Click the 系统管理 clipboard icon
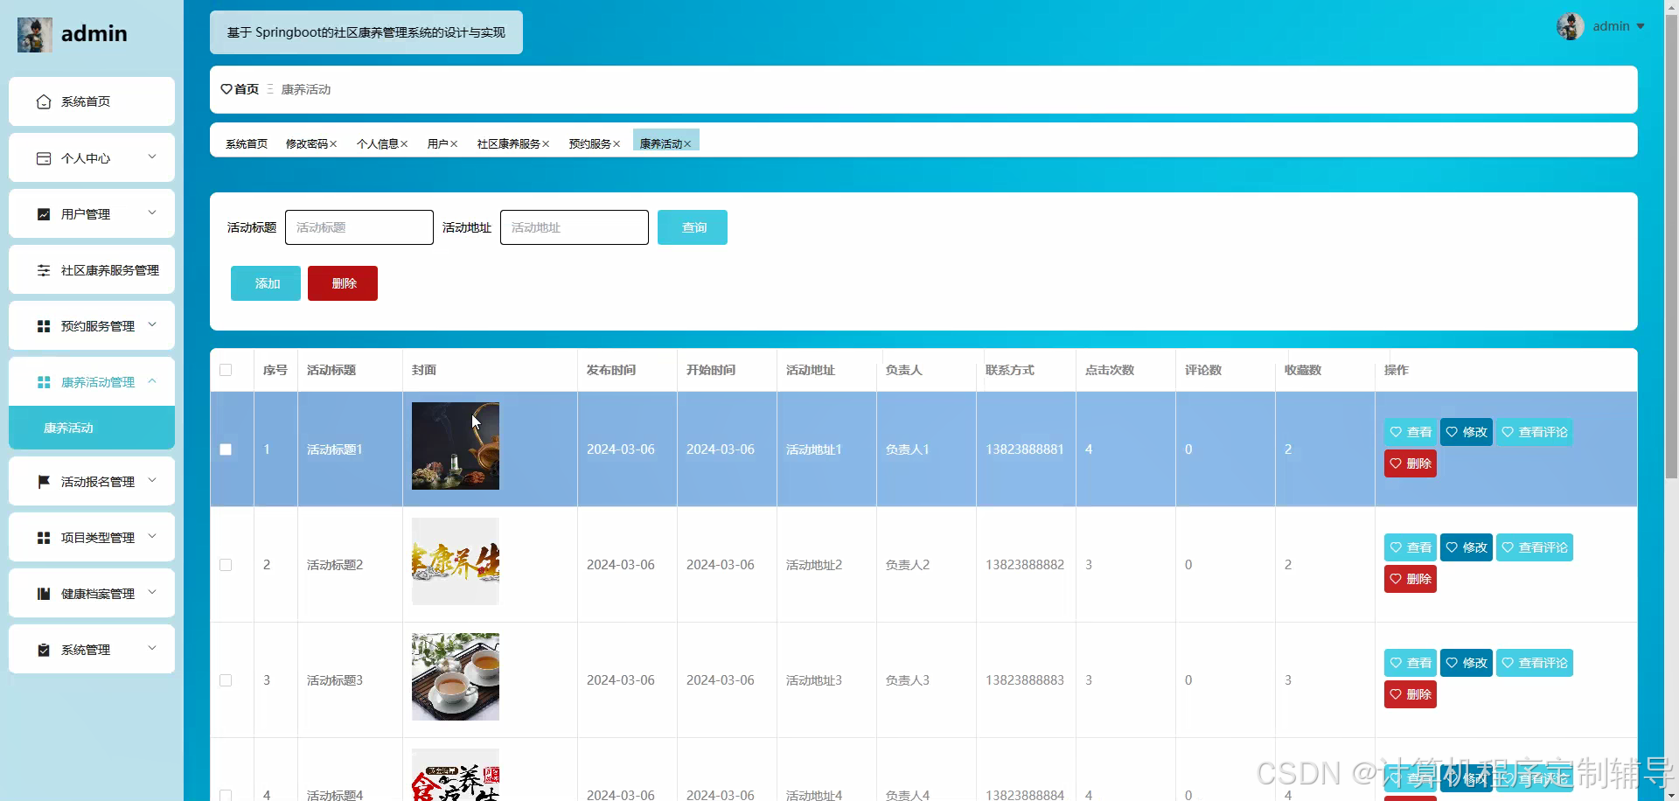 (x=44, y=650)
